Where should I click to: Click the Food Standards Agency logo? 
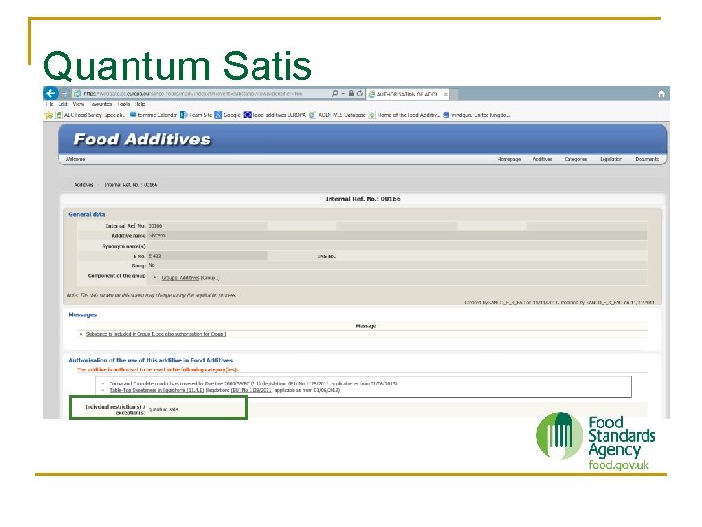click(x=596, y=441)
